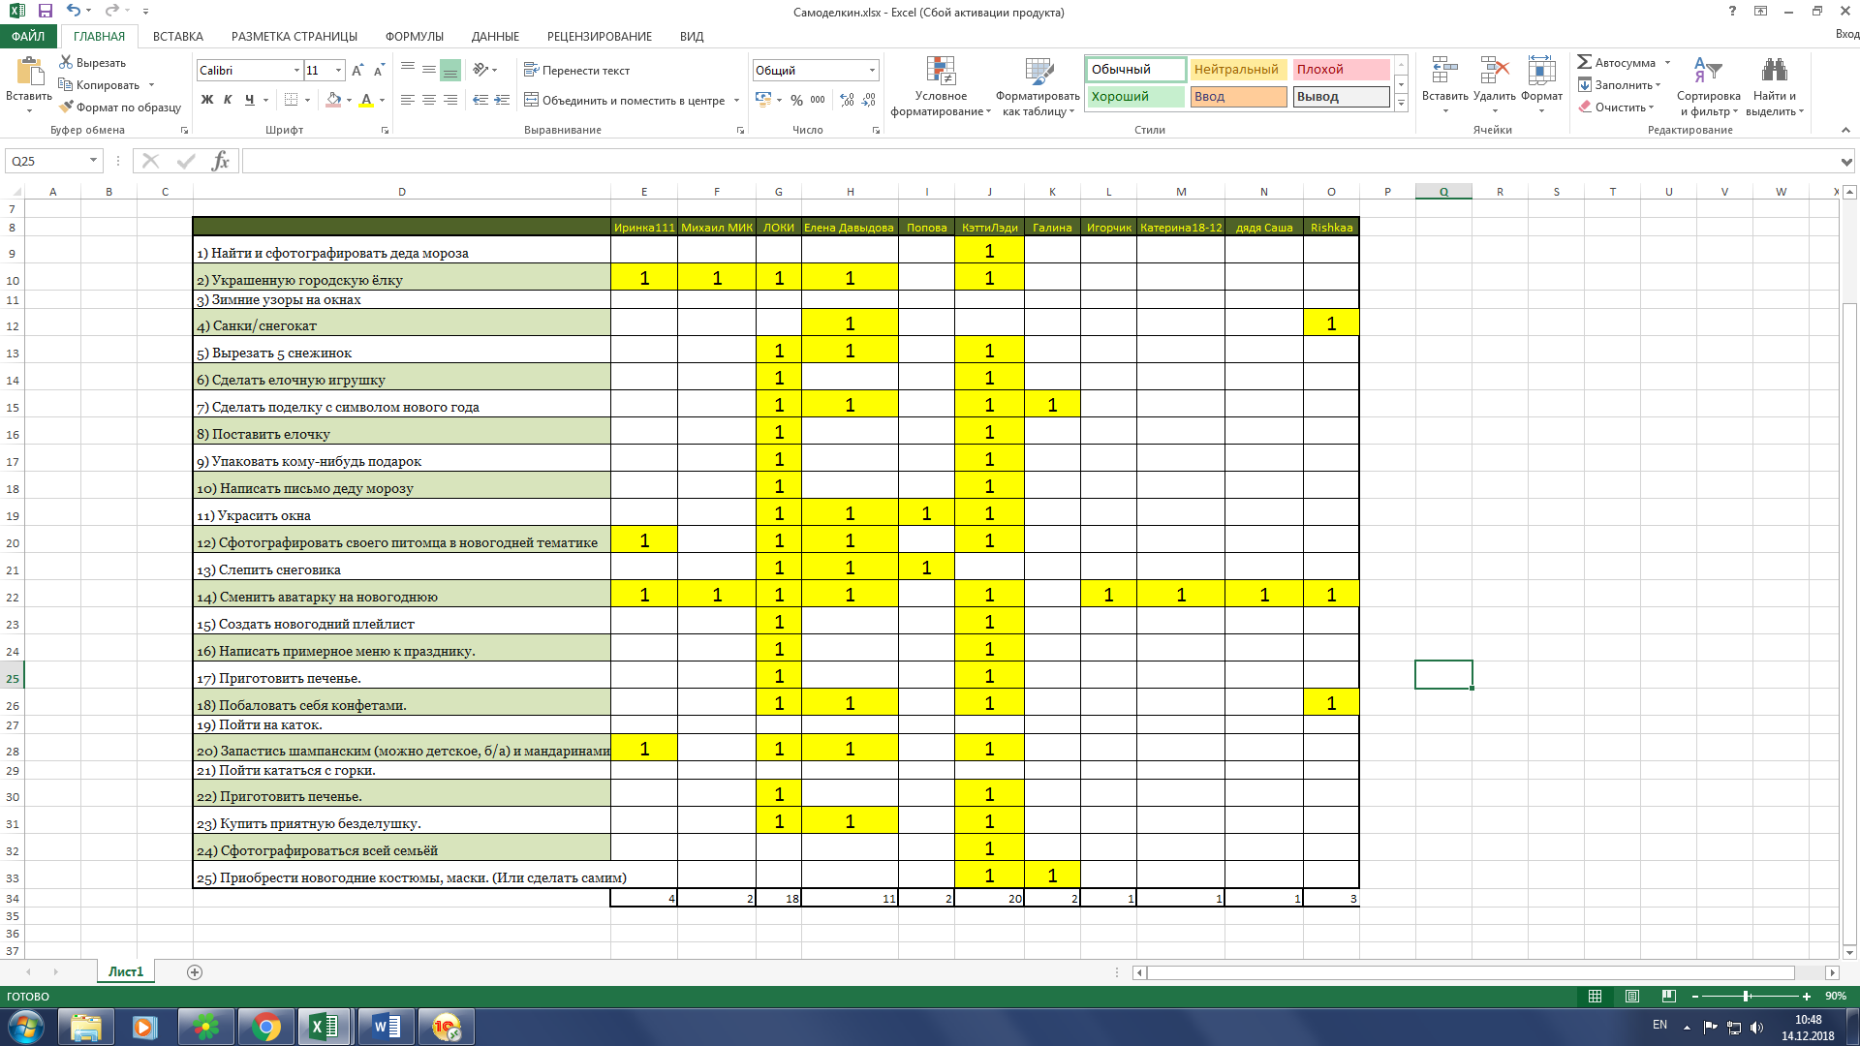Click the Автосумма button

(1615, 63)
